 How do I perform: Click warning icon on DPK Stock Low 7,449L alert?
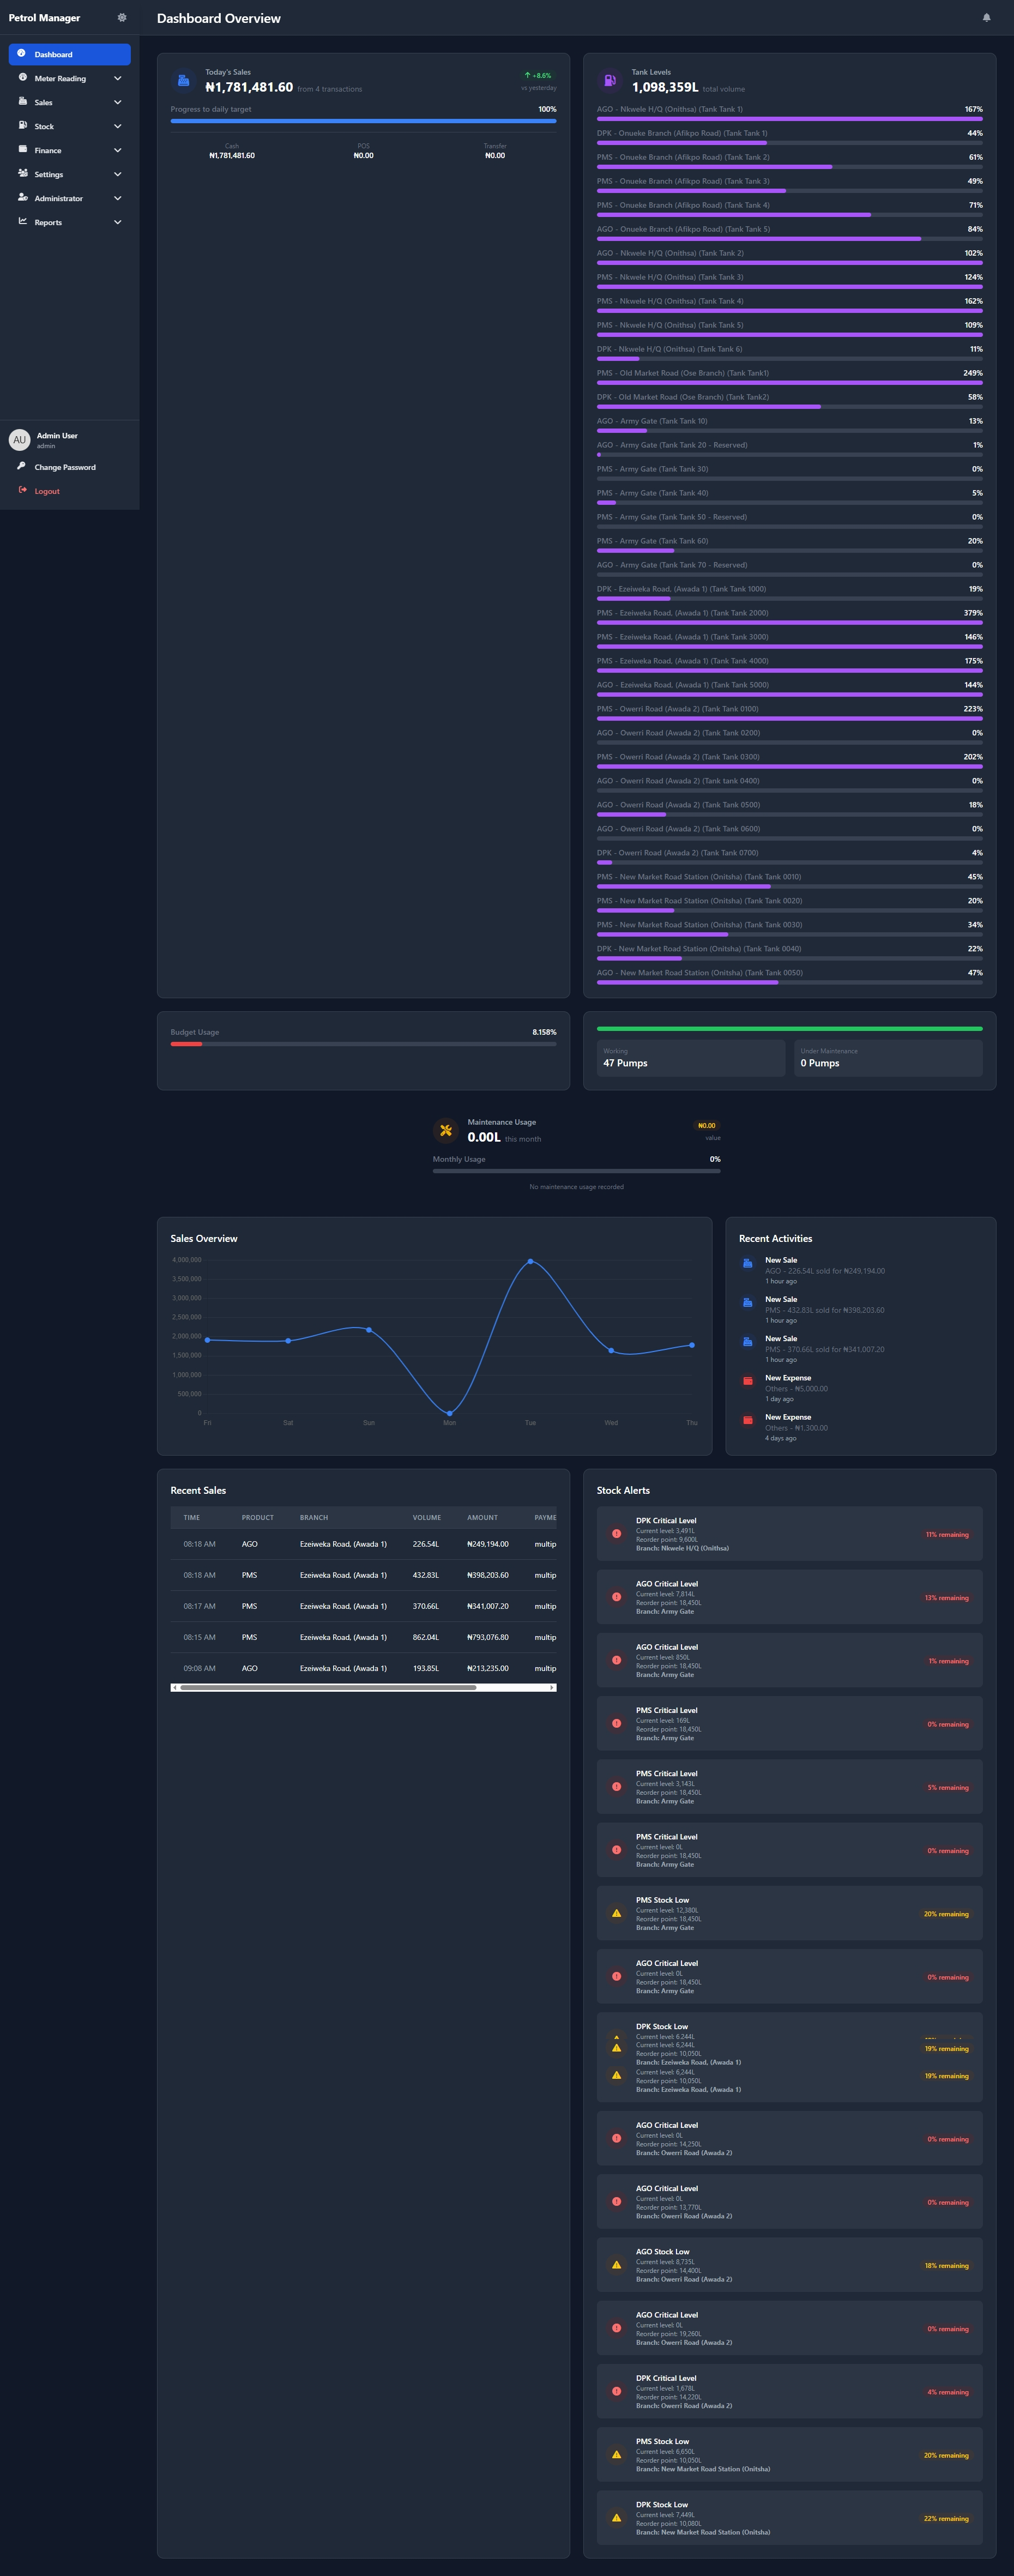coord(616,2519)
